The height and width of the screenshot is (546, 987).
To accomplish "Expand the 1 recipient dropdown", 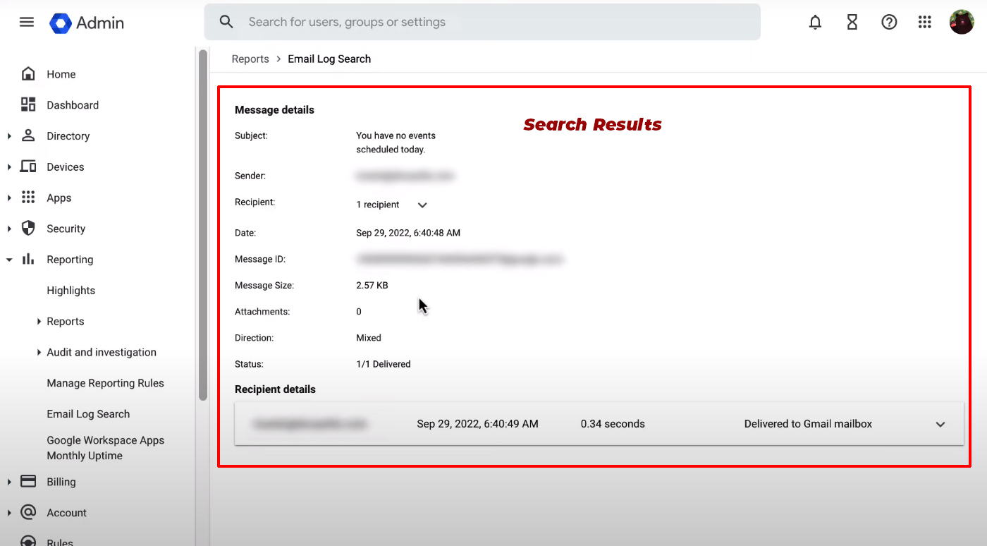I will point(422,205).
